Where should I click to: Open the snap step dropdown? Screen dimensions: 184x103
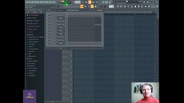[x=103, y=6]
